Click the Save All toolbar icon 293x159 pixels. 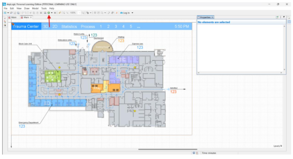(18, 13)
